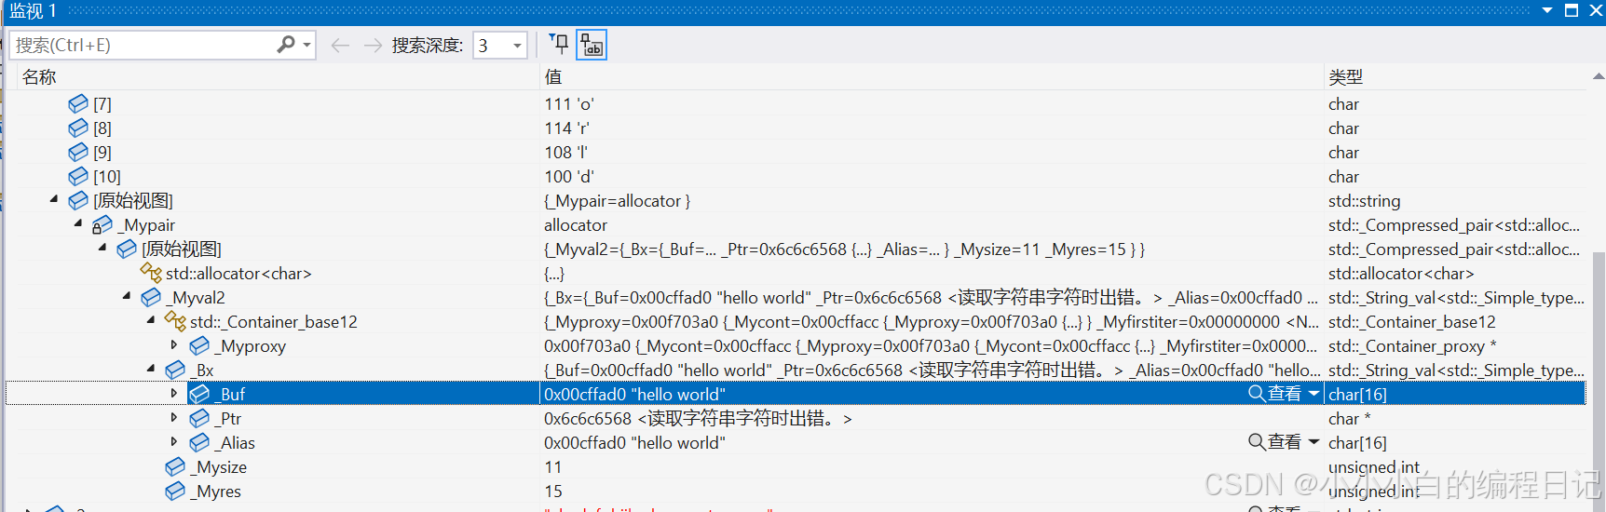Click the 名称 column header
Screen dimensions: 1606x512
tap(39, 77)
